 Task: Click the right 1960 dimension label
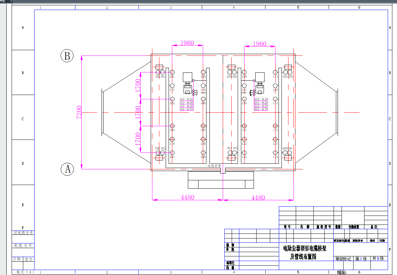pos(259,44)
